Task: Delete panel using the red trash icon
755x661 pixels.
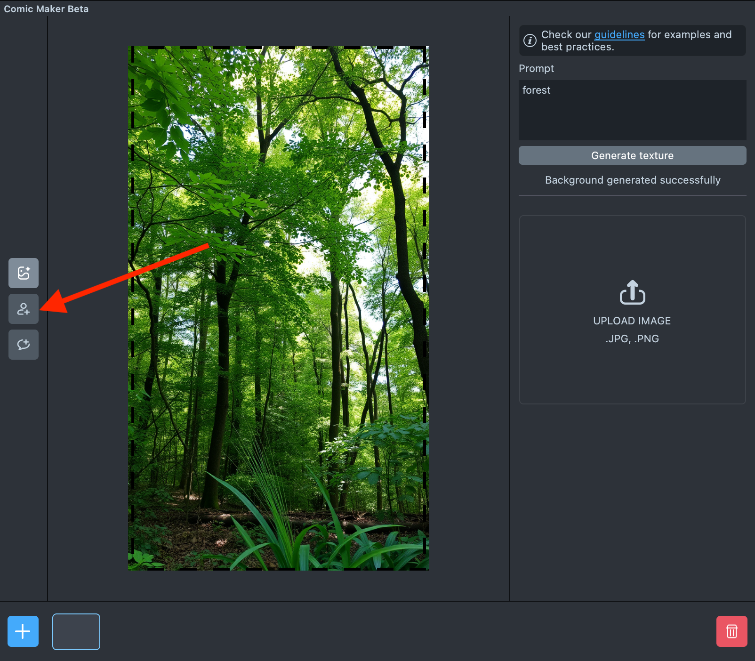Action: click(731, 631)
